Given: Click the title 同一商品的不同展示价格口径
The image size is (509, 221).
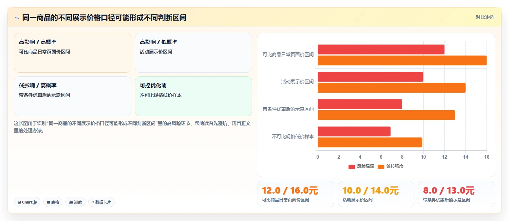Looking at the screenshot, I should click(x=104, y=17).
